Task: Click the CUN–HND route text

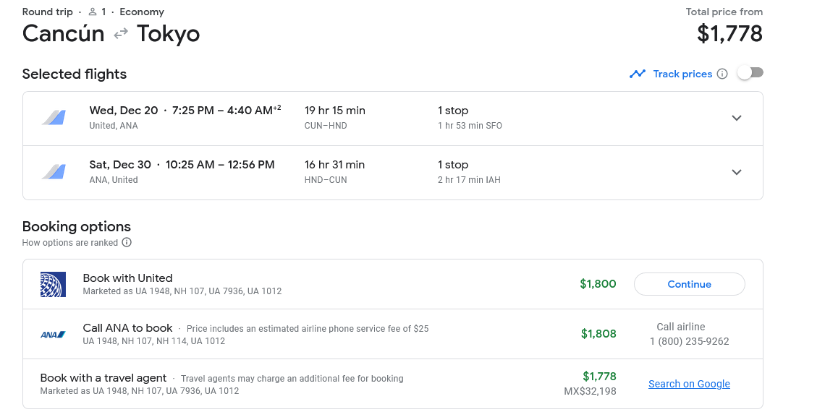Action: (x=325, y=126)
